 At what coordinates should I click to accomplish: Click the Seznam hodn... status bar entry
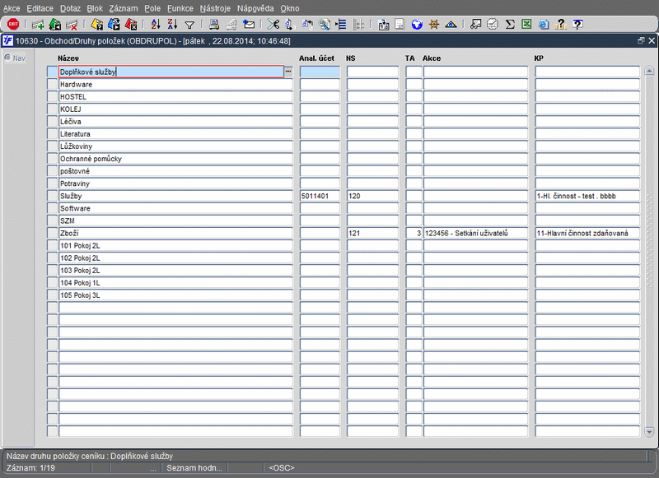click(194, 468)
